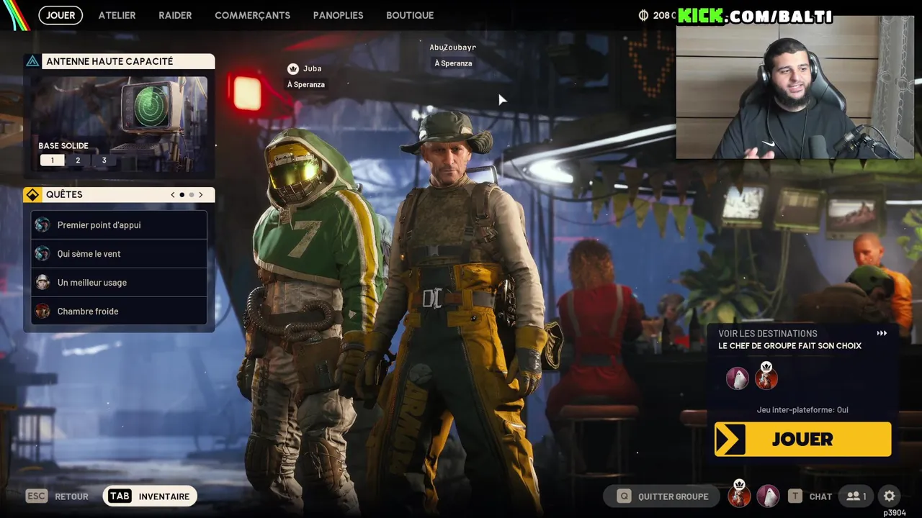Click the yellow JOUER button
This screenshot has height=518, width=922.
802,440
